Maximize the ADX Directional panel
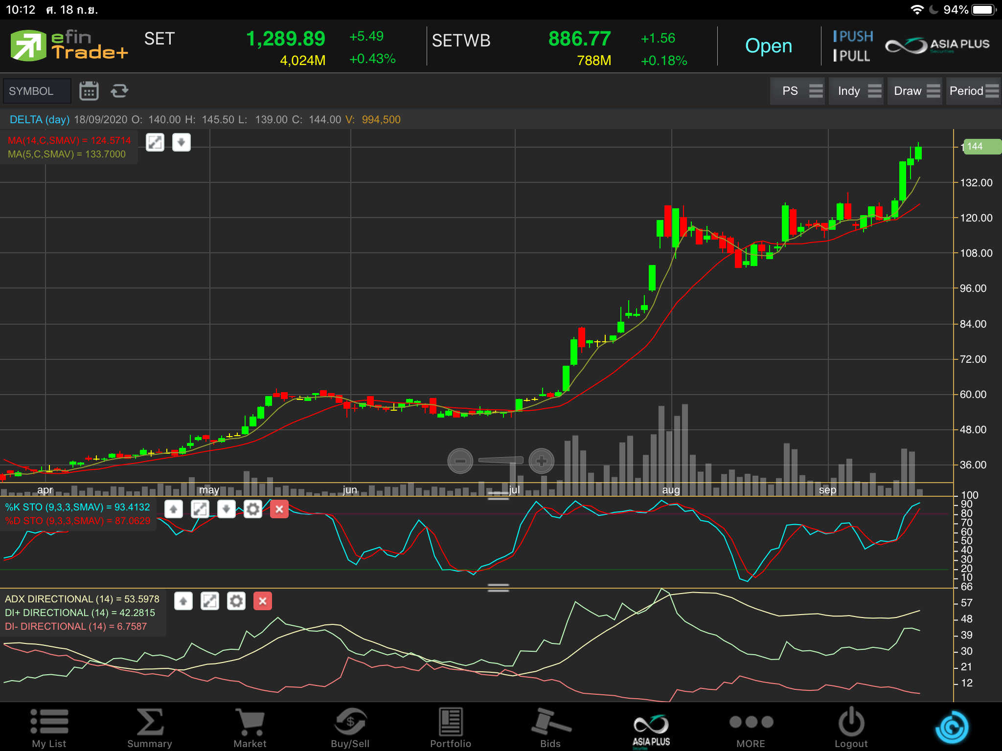1002x751 pixels. 210,601
